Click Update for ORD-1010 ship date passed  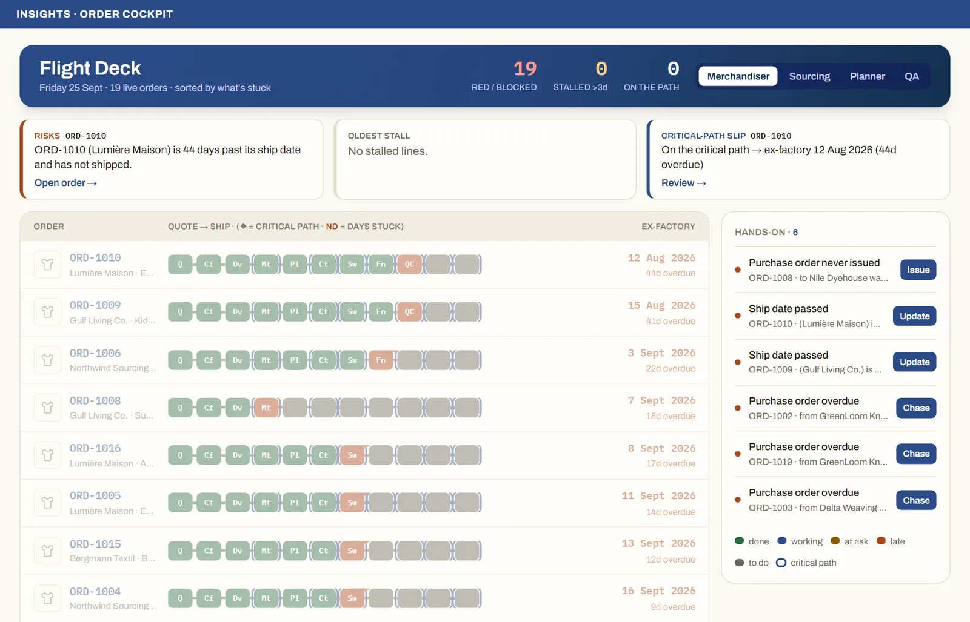(x=914, y=316)
